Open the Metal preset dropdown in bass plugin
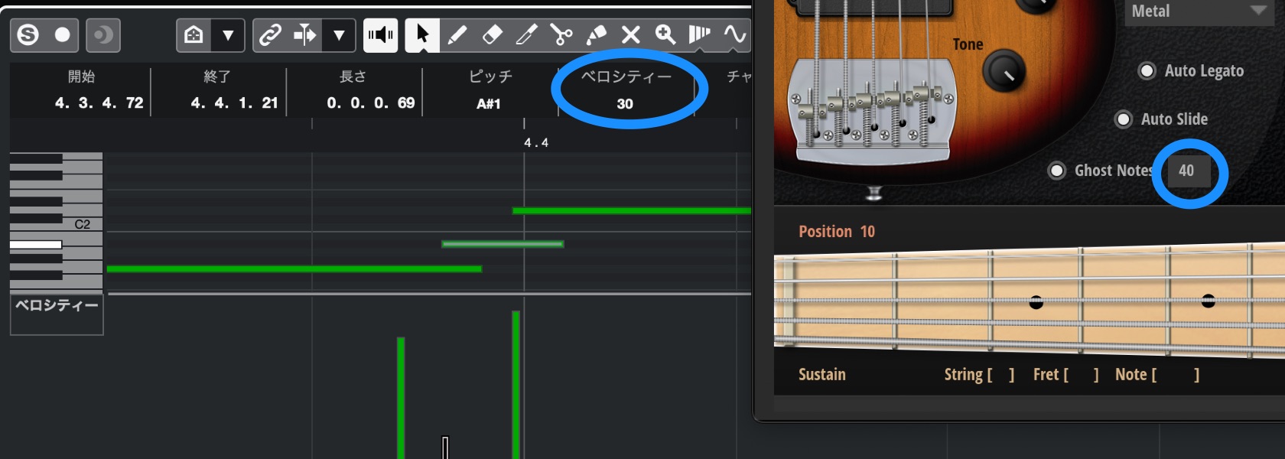Screen dimensions: 1285x459 [x=1199, y=11]
